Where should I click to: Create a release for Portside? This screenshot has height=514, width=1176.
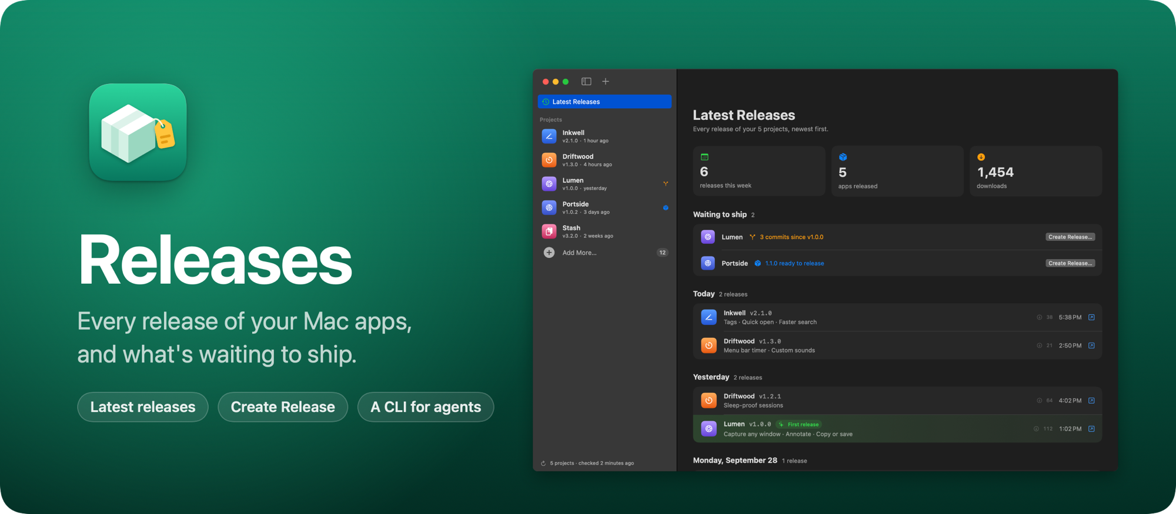(x=1070, y=263)
